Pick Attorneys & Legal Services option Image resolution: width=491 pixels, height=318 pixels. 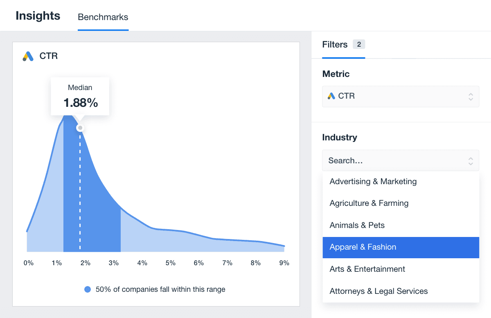click(378, 291)
